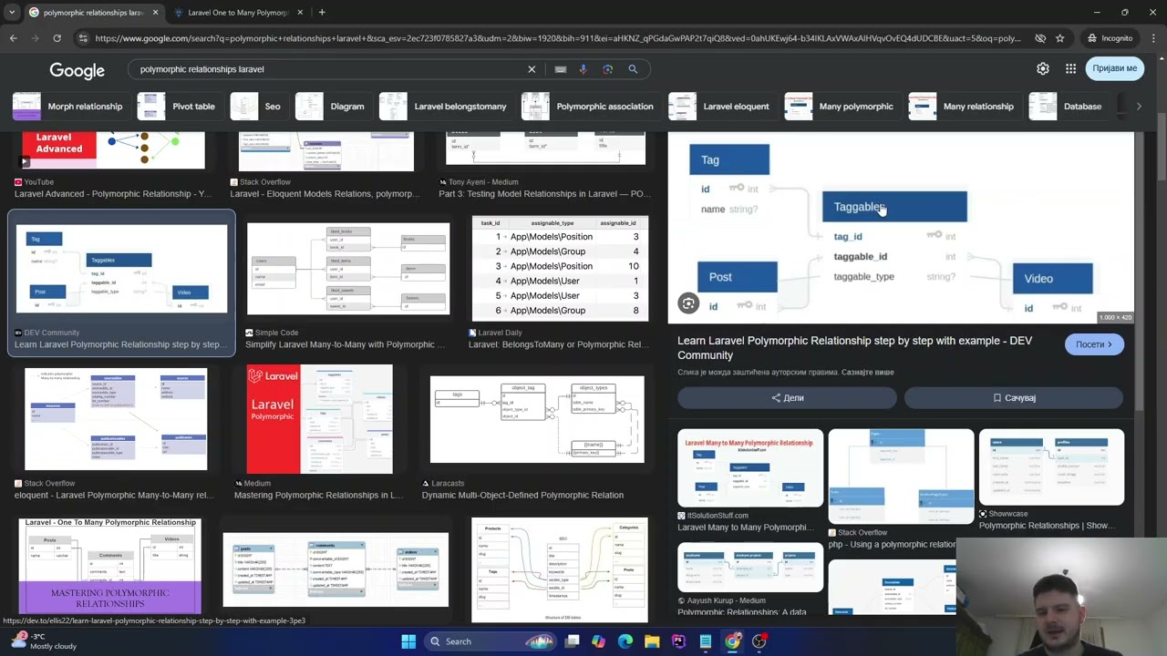1167x656 pixels.
Task: Open the Google apps grid
Action: 1071,68
